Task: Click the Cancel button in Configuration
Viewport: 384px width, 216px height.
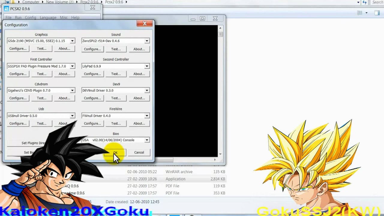Action: coord(139,152)
